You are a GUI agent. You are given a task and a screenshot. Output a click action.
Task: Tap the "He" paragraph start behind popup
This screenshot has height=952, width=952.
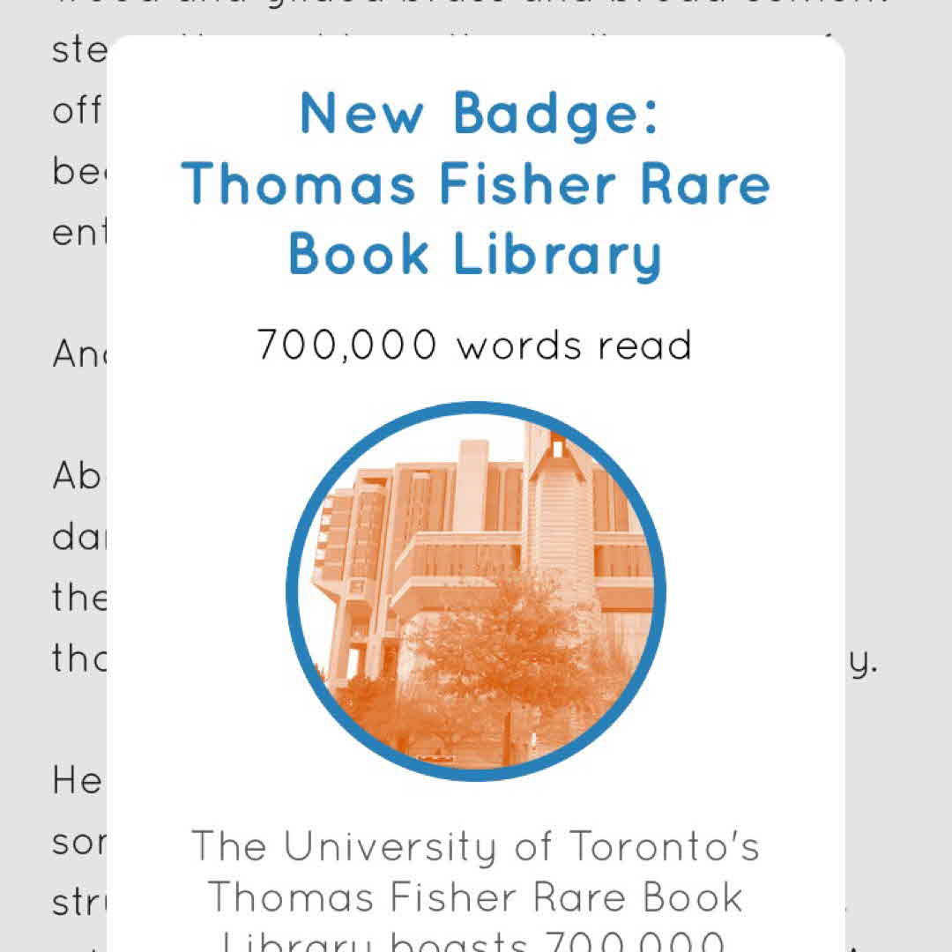point(79,781)
